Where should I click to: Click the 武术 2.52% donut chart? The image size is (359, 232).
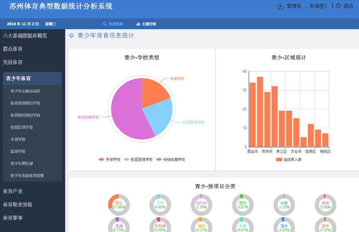pyautogui.click(x=325, y=225)
